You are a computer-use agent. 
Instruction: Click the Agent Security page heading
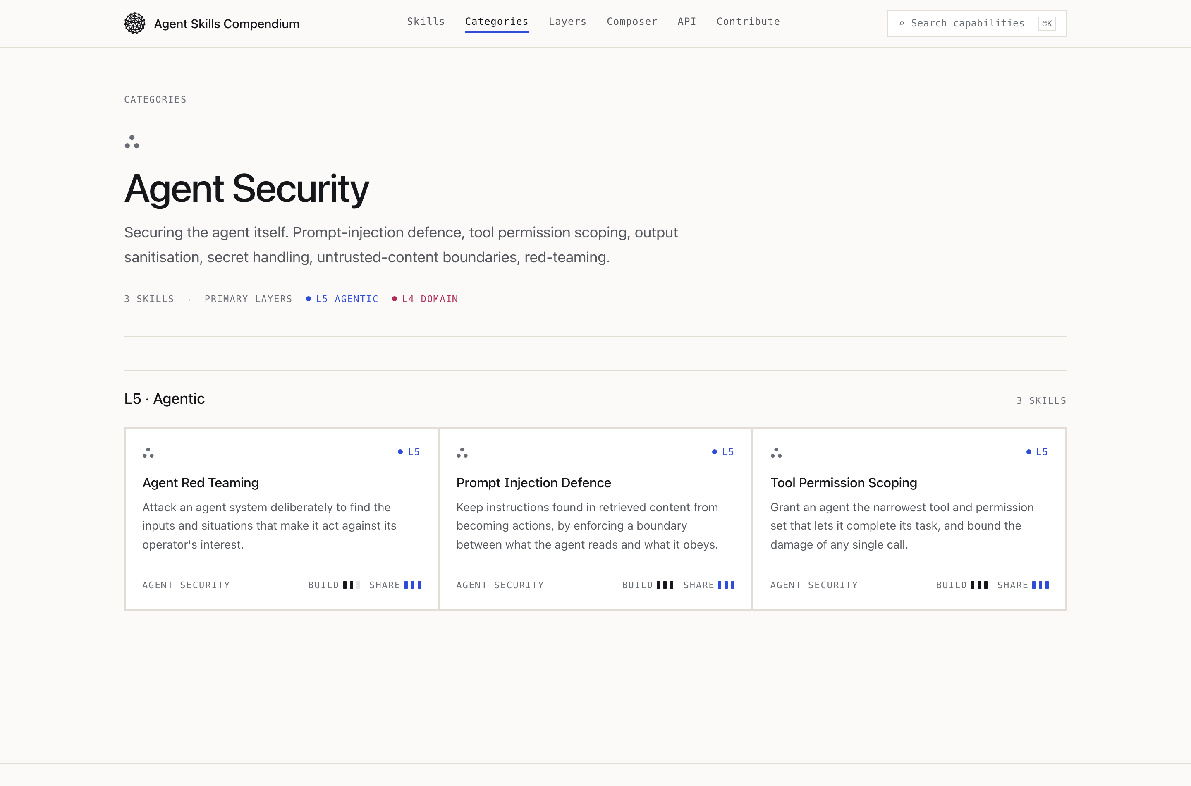246,189
